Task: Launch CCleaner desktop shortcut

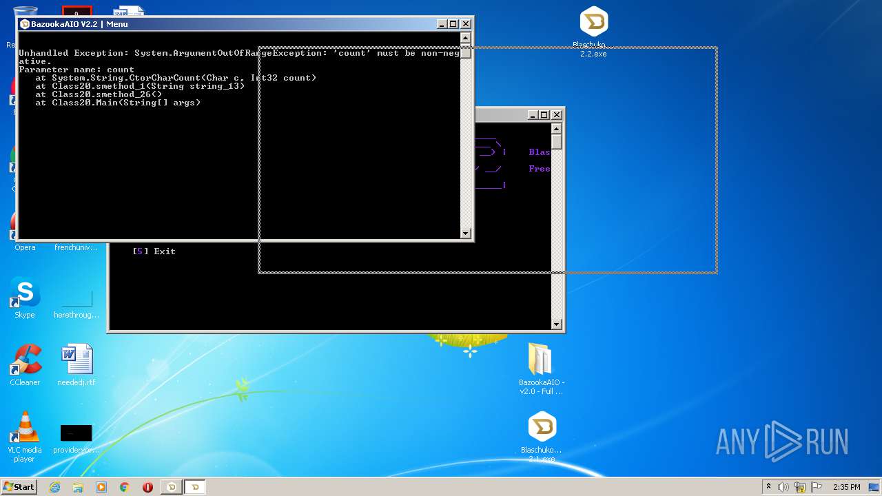Action: 25,365
